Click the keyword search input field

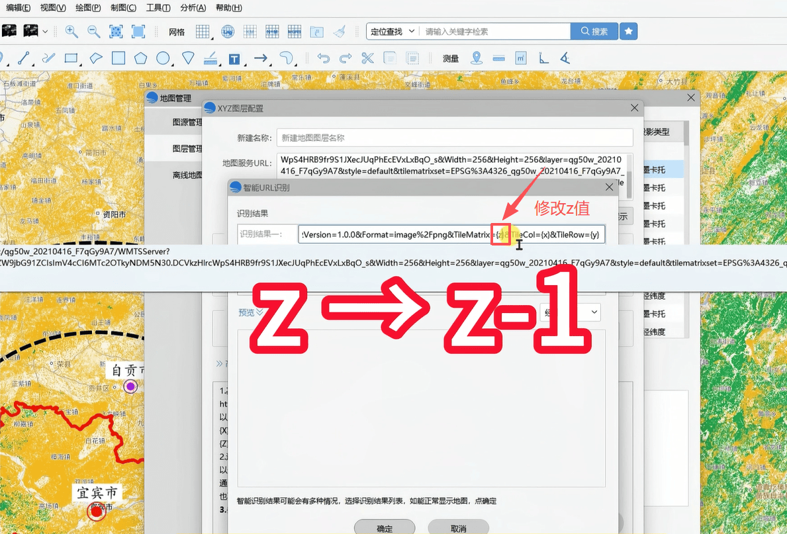click(494, 31)
